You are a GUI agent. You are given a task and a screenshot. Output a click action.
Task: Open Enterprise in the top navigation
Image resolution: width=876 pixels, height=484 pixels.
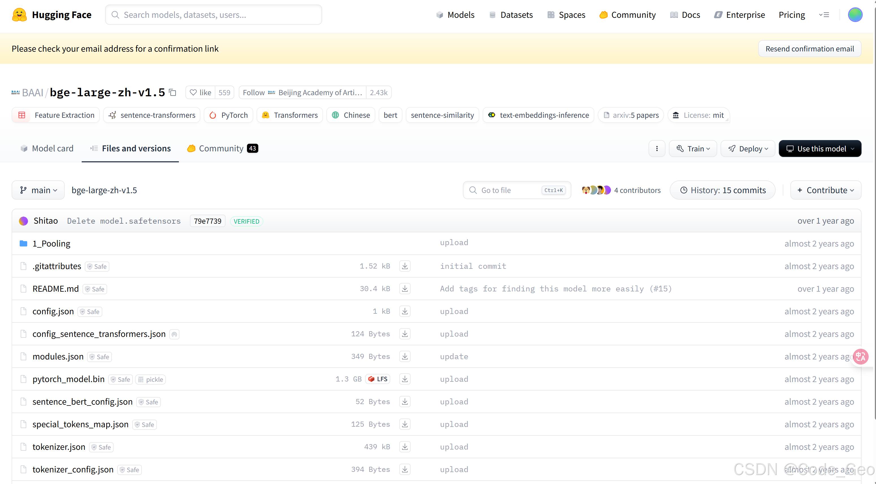[x=739, y=15]
